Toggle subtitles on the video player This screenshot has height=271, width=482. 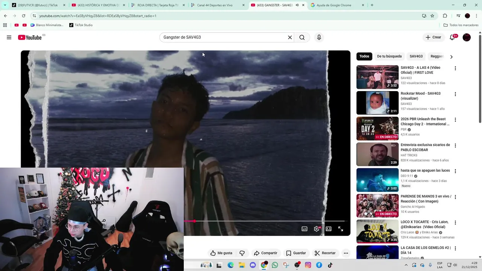pos(305,229)
